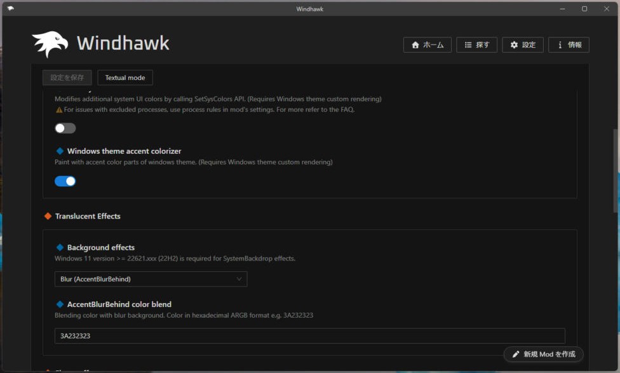
Task: Click the home icon in ホーム button
Action: pyautogui.click(x=415, y=45)
